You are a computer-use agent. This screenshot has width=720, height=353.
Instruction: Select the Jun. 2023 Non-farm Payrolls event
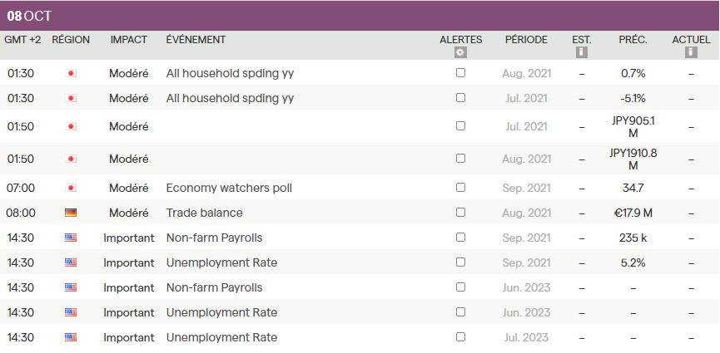tap(214, 287)
